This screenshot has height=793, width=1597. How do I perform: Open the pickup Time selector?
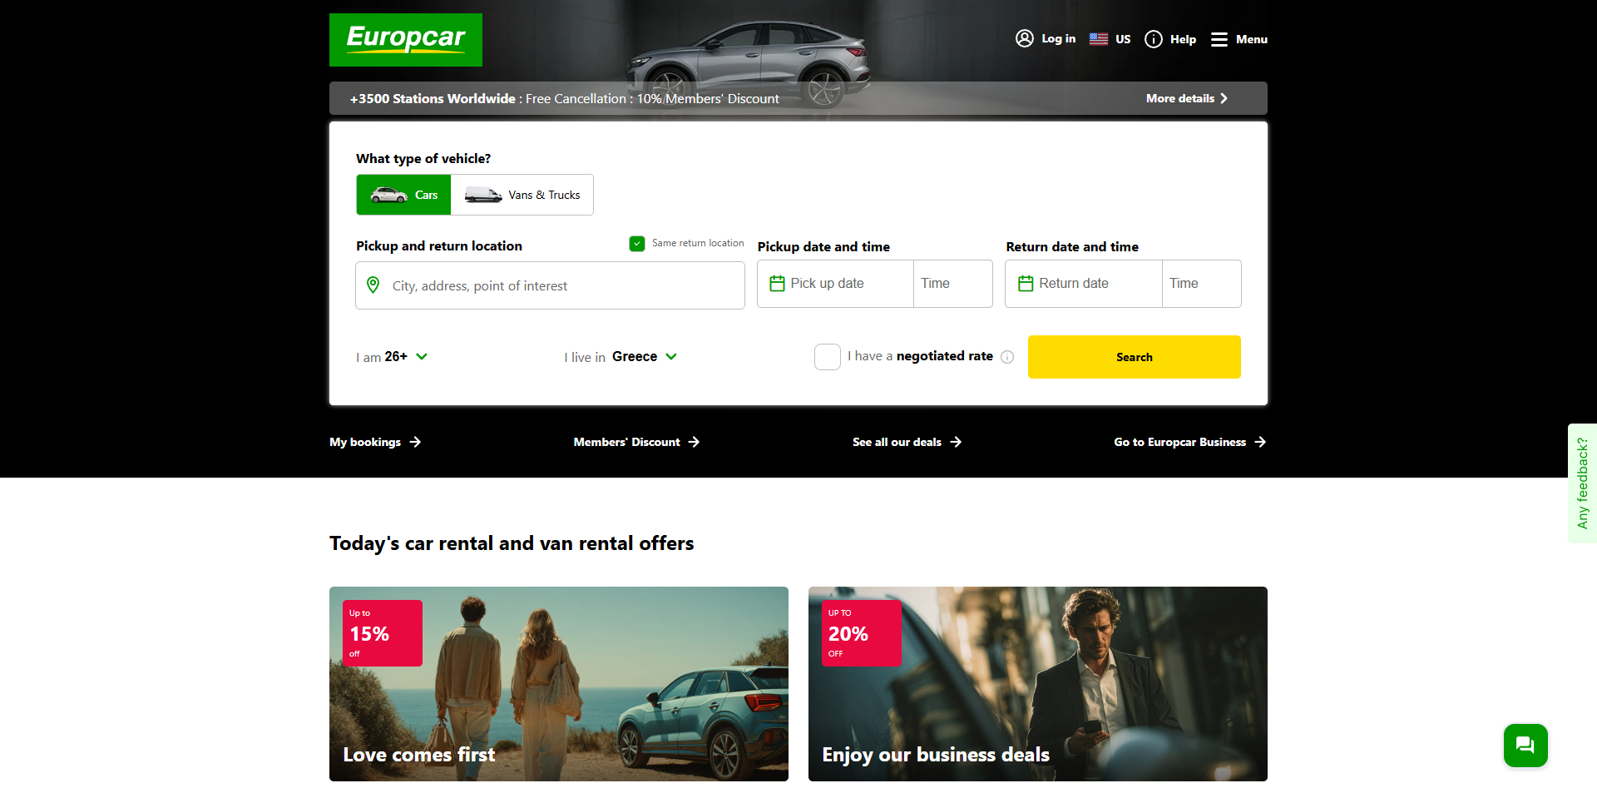[x=953, y=284]
